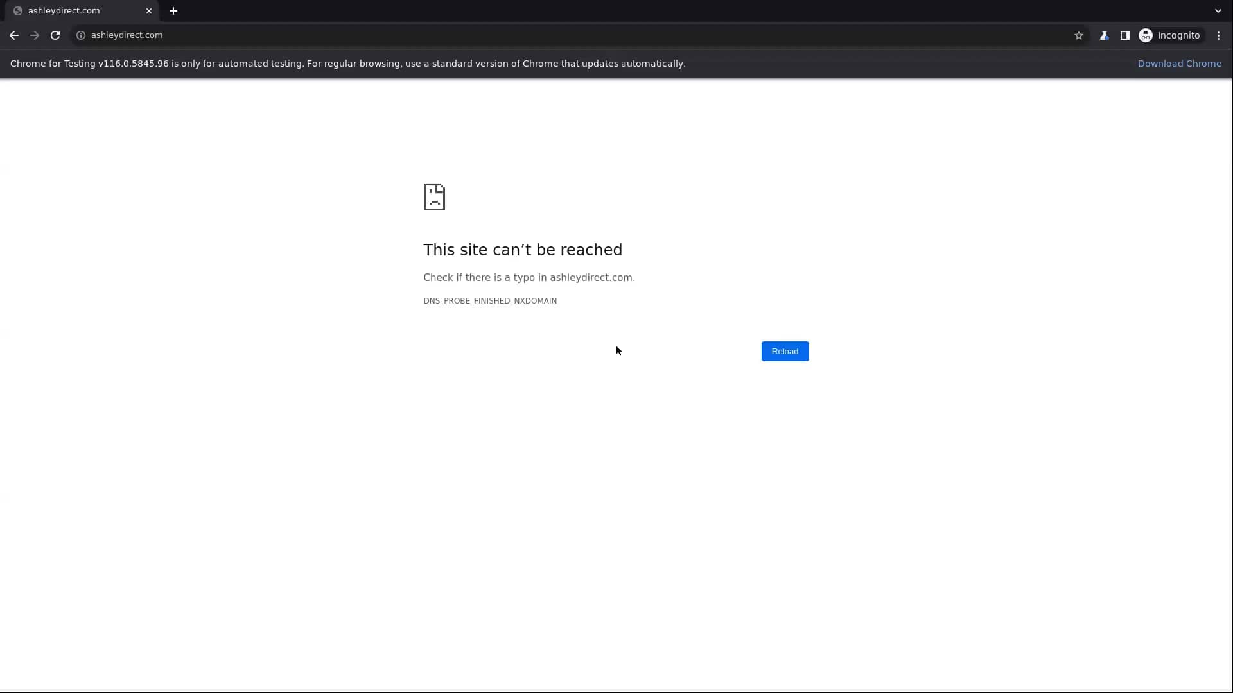Click the forward navigation arrow

tap(35, 35)
